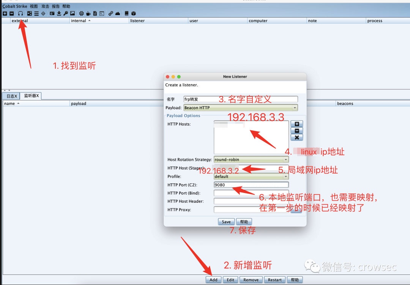Clear HTTP hosts with the X button
Viewport: 410px width, 285px height.
click(297, 138)
